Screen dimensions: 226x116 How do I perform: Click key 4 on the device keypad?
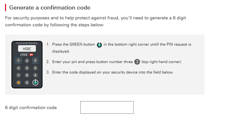(x=18, y=68)
